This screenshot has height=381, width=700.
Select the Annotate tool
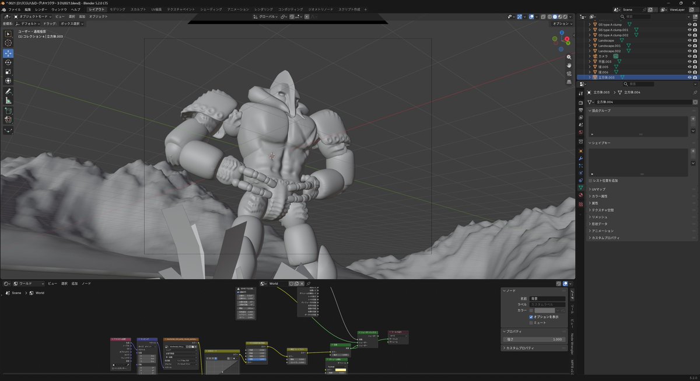8,92
